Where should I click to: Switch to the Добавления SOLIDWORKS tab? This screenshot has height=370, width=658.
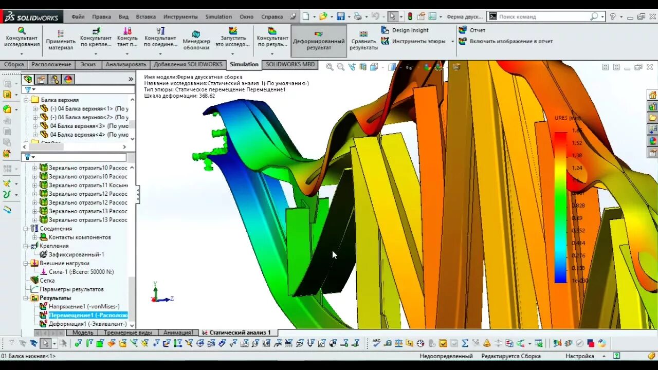(188, 64)
